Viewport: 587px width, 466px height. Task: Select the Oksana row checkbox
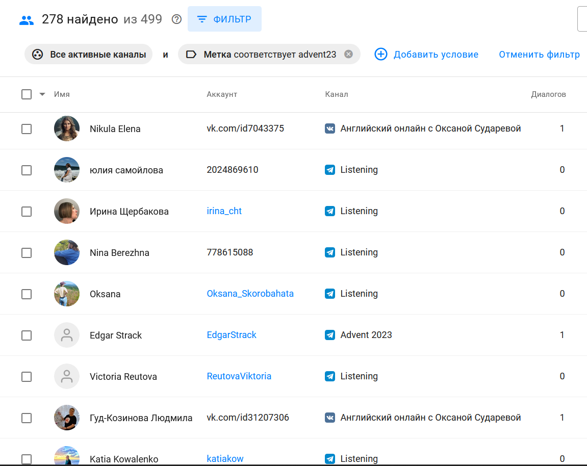pos(27,294)
